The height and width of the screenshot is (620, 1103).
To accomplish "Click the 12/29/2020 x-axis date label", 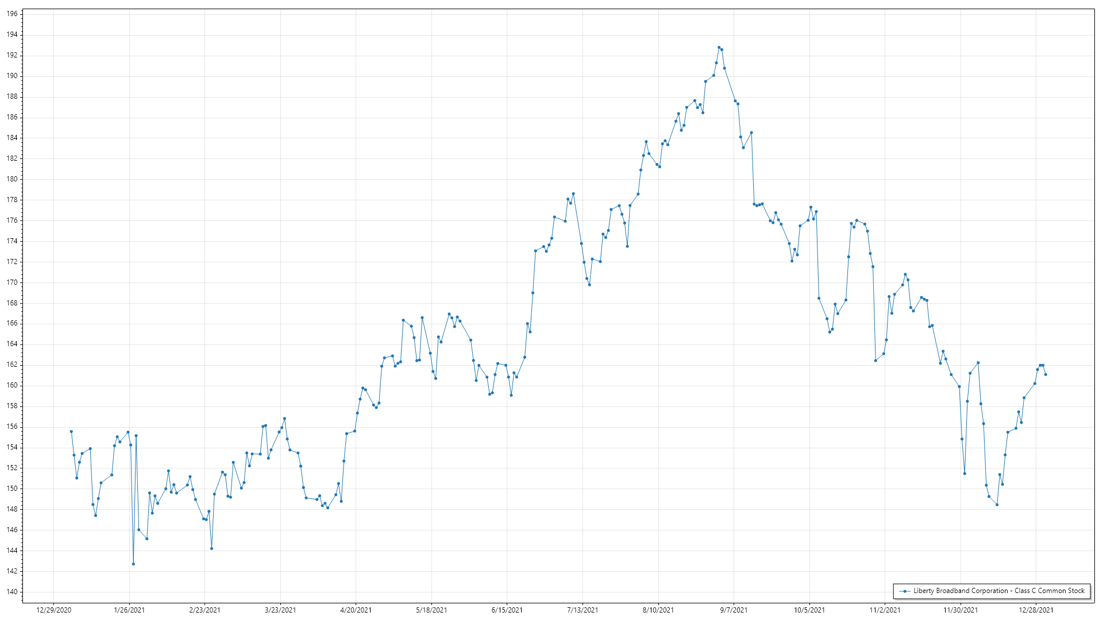I will point(54,610).
